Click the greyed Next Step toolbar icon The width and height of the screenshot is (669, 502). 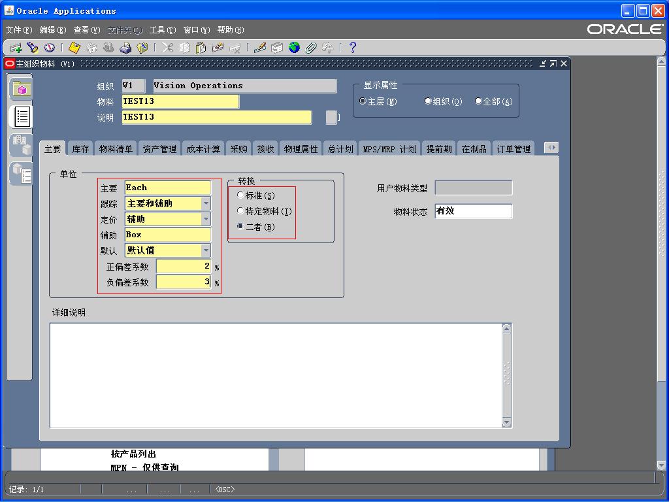(x=91, y=48)
